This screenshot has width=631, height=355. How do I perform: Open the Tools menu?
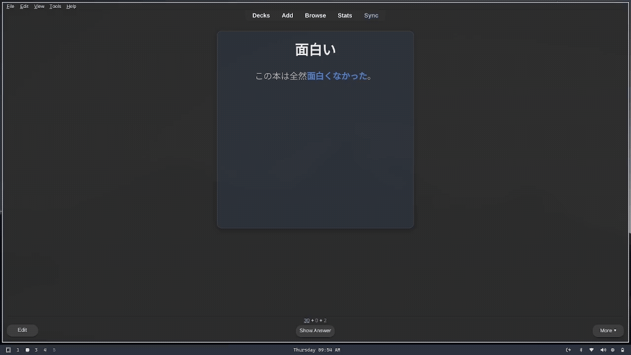click(x=55, y=6)
